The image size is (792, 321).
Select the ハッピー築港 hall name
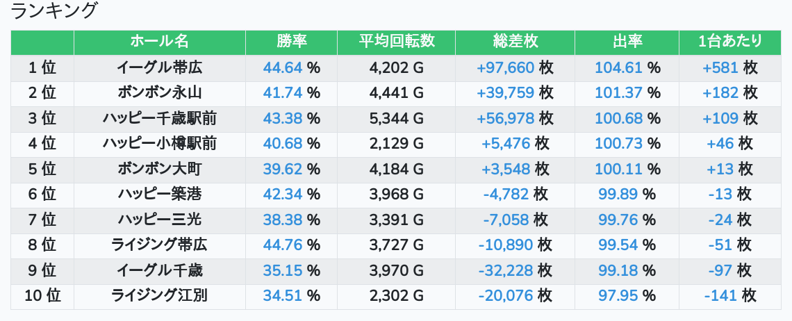[160, 194]
